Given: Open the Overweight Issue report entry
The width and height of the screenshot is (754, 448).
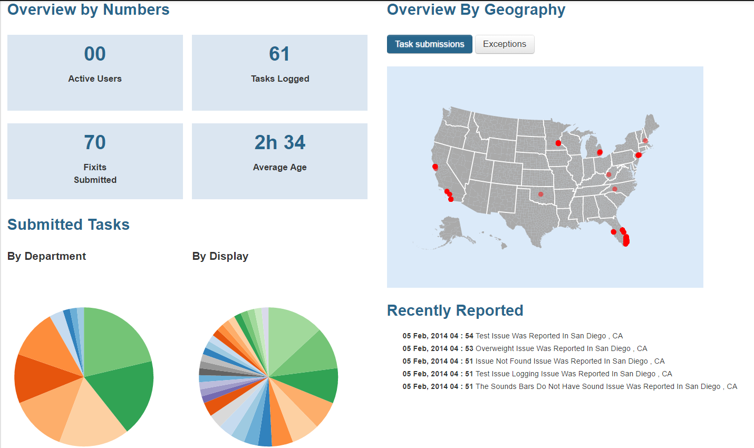Looking at the screenshot, I should (561, 348).
